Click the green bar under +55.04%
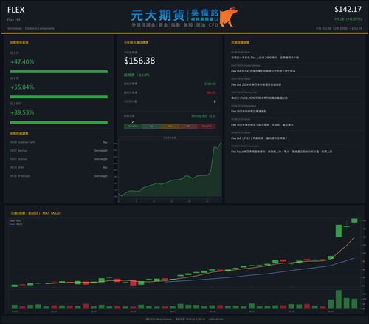Screen dimensions: 369x324 [59, 97]
